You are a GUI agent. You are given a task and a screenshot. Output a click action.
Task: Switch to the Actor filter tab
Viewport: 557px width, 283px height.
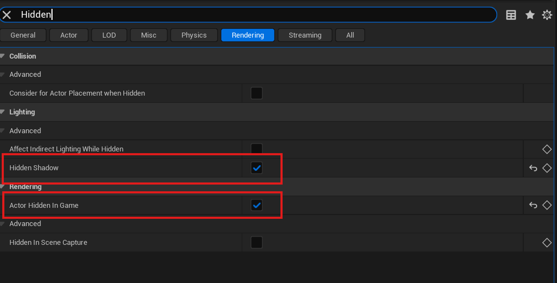click(x=69, y=35)
